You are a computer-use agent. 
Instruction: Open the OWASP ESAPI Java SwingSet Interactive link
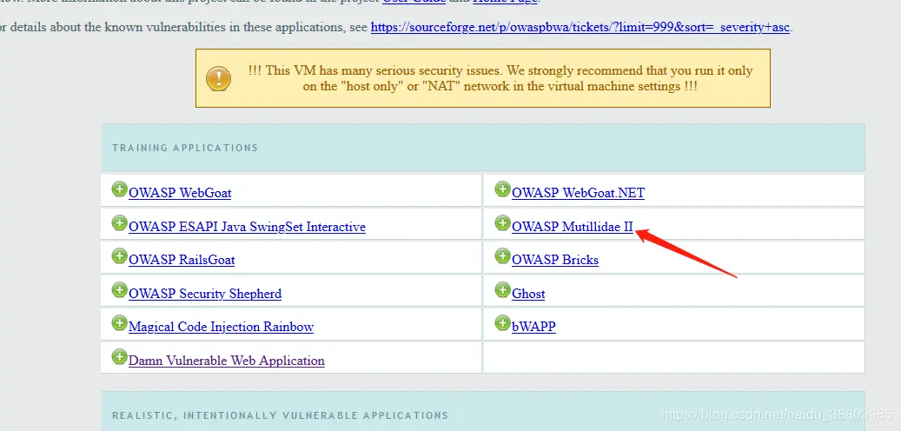point(247,227)
